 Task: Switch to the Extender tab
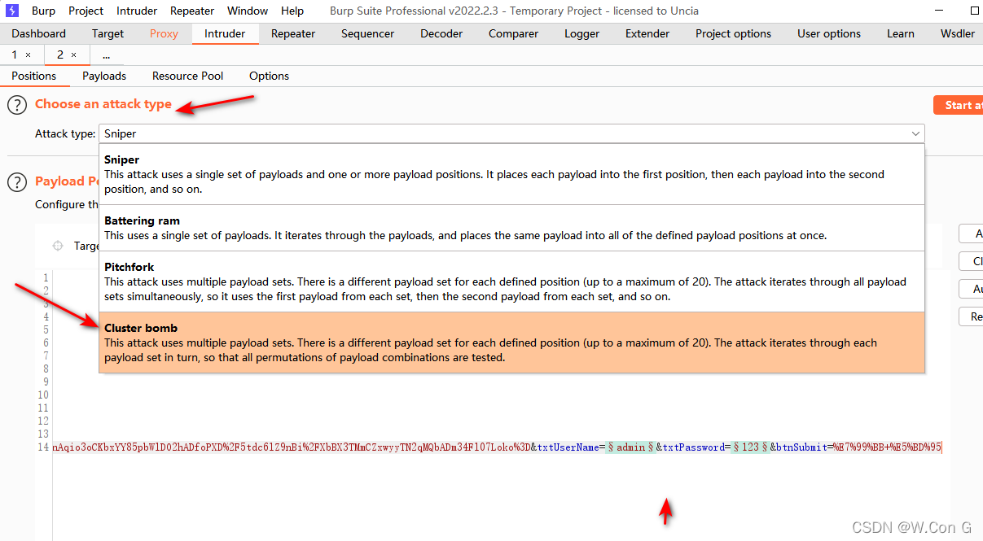coord(647,33)
